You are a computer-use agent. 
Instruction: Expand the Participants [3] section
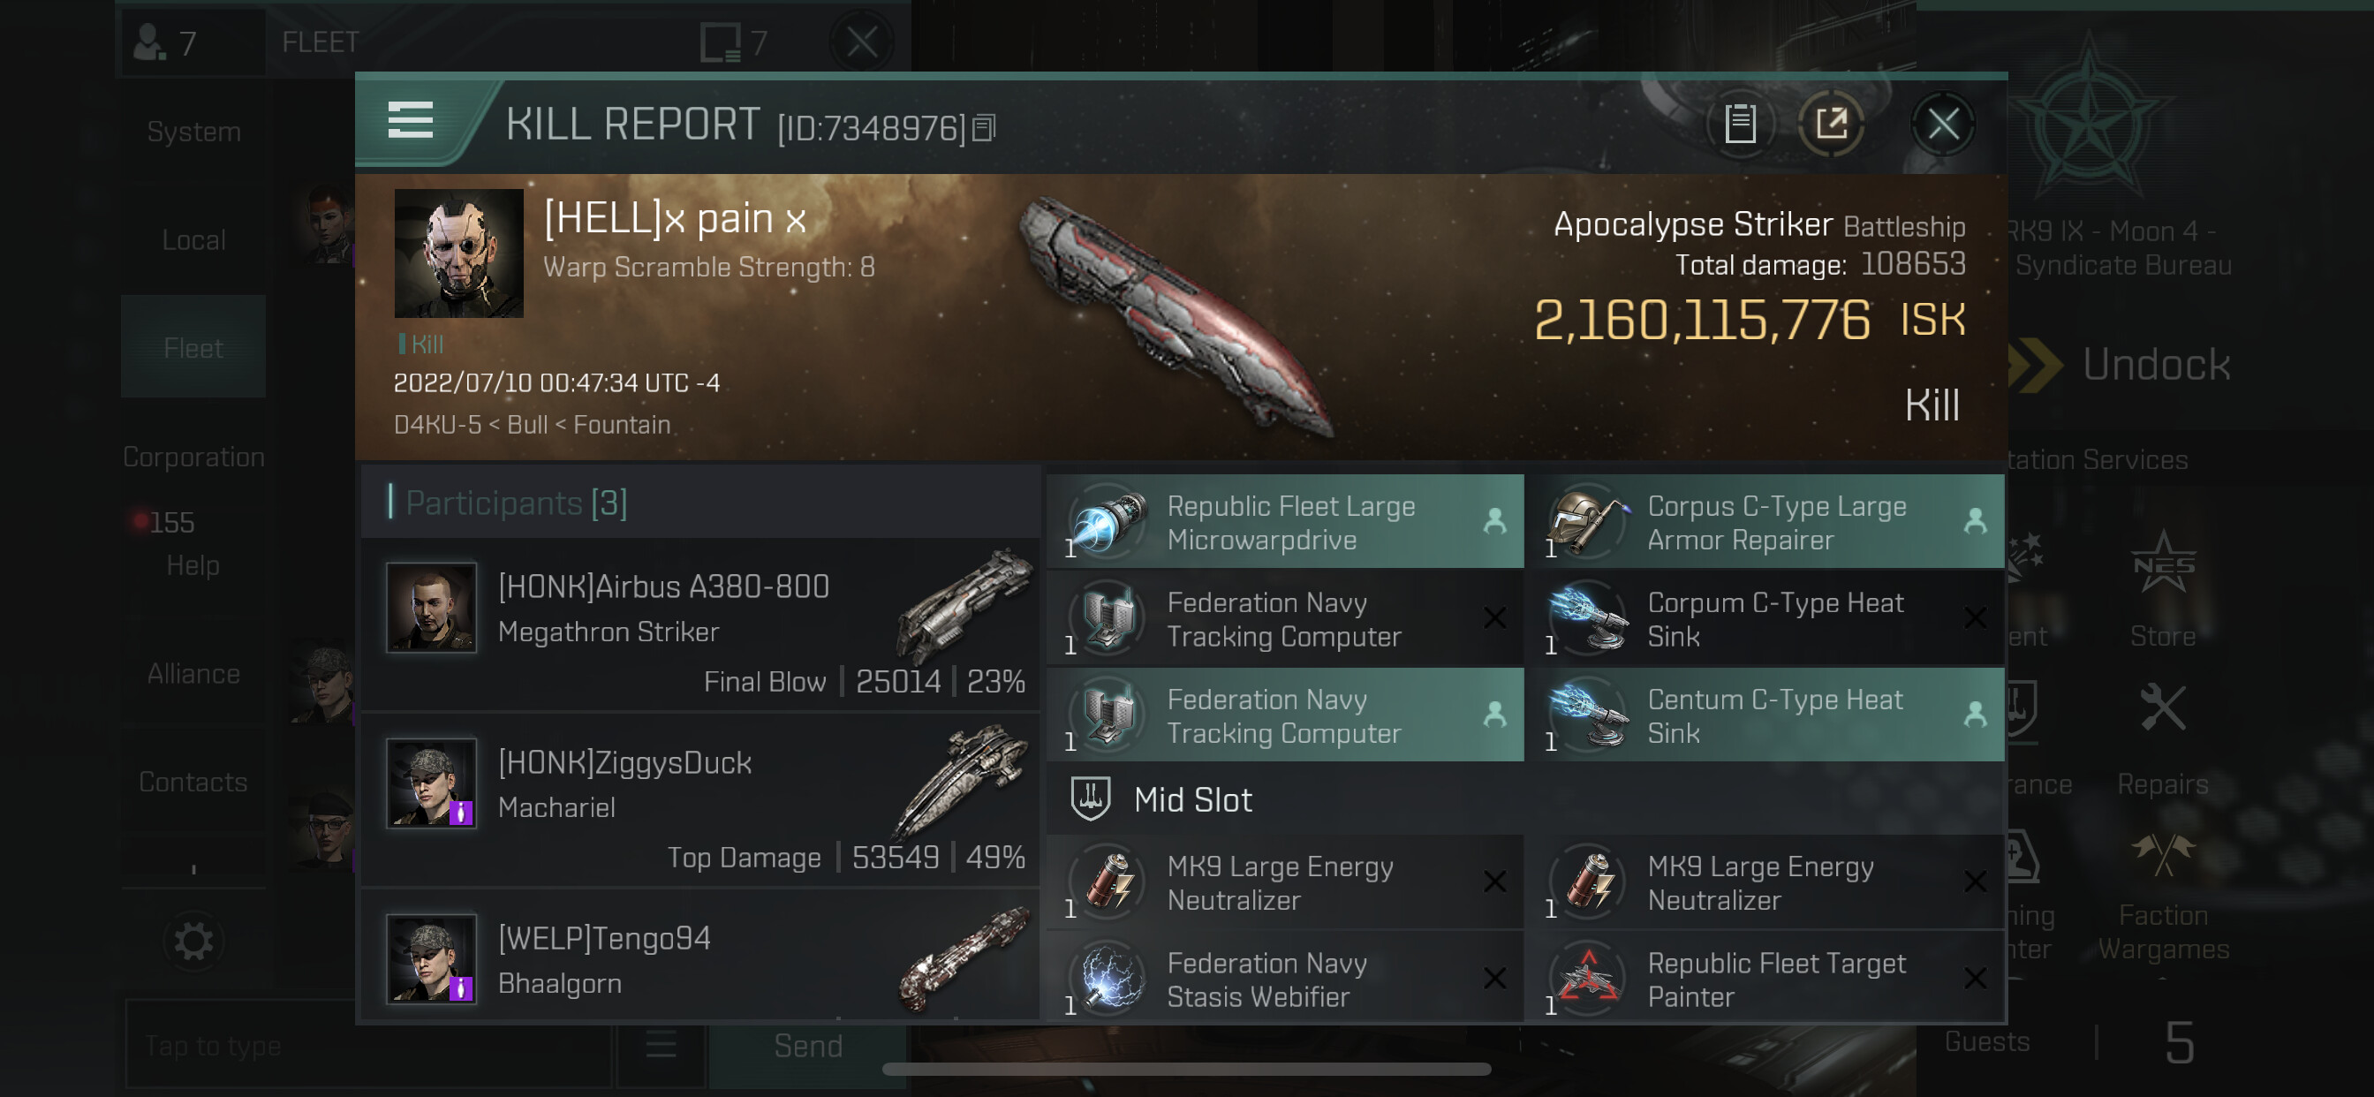point(700,503)
